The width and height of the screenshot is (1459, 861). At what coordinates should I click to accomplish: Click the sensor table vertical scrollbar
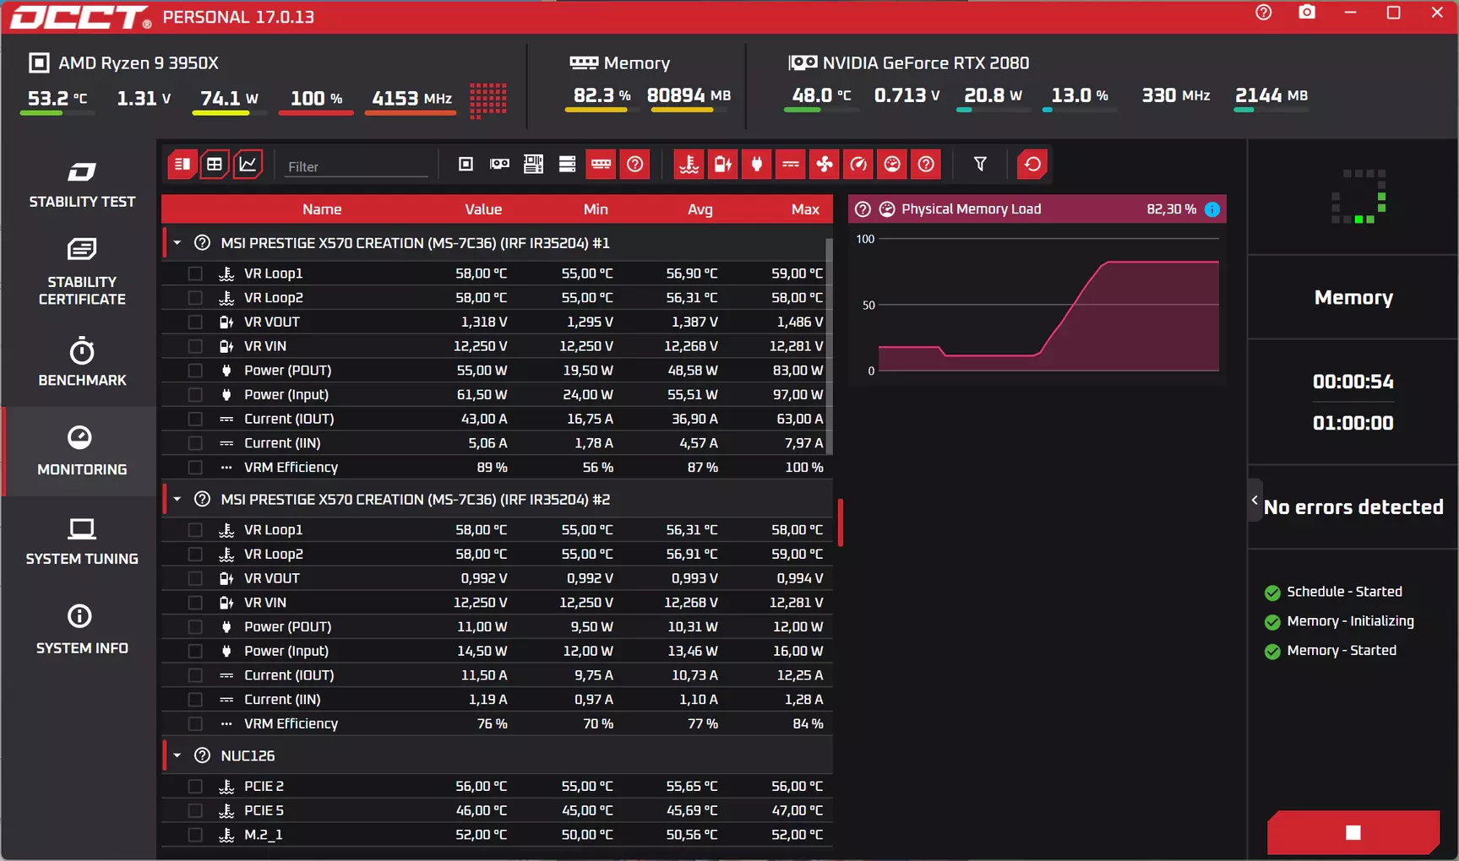[829, 346]
